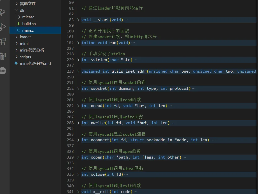Expand the loader folder
This screenshot has width=258, height=194.
25,37
